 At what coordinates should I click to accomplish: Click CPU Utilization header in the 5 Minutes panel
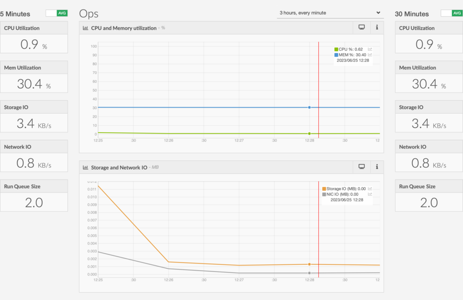point(34,28)
